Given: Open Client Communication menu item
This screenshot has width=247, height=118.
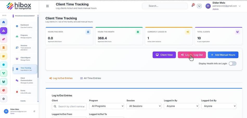Looking at the screenshot, I should tap(25, 80).
